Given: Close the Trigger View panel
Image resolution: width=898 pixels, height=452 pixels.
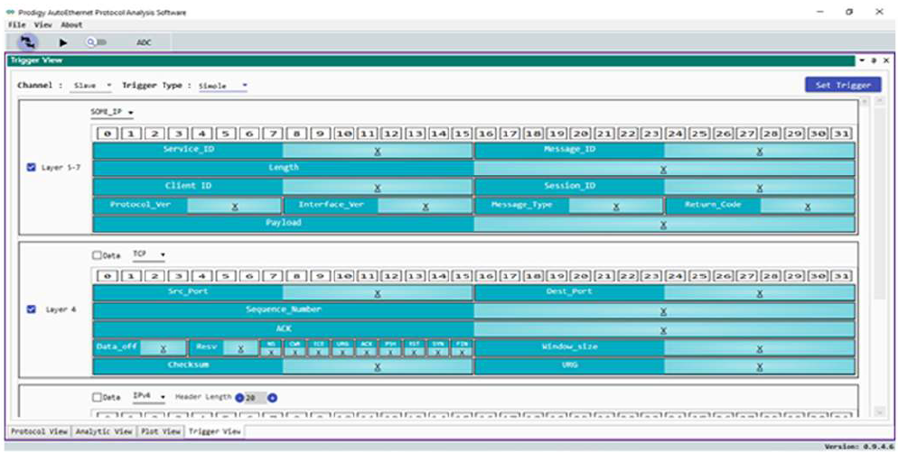Looking at the screenshot, I should coord(885,60).
